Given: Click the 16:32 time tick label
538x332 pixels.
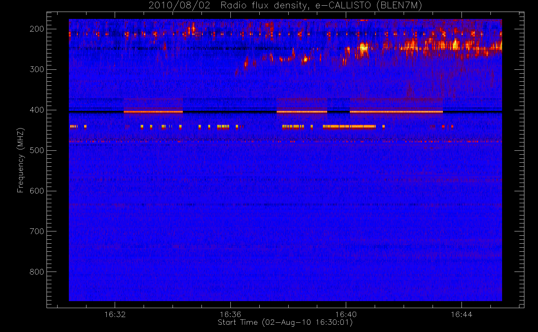Looking at the screenshot, I should pos(115,314).
